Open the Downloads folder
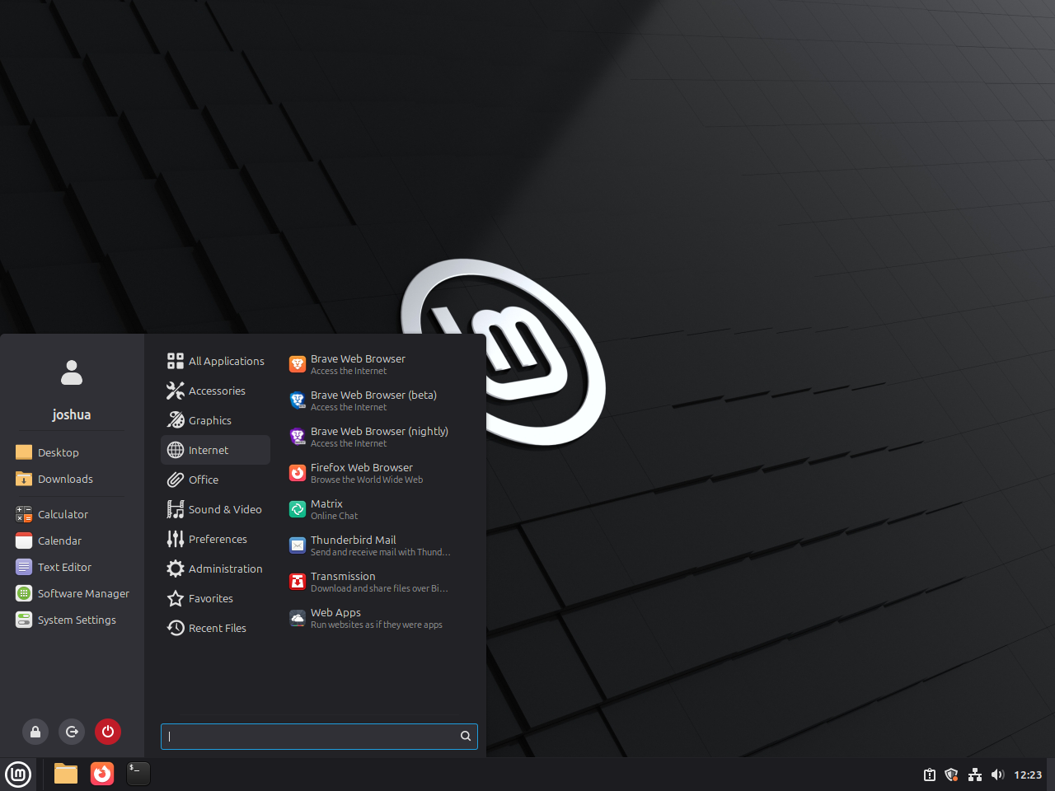 point(63,479)
